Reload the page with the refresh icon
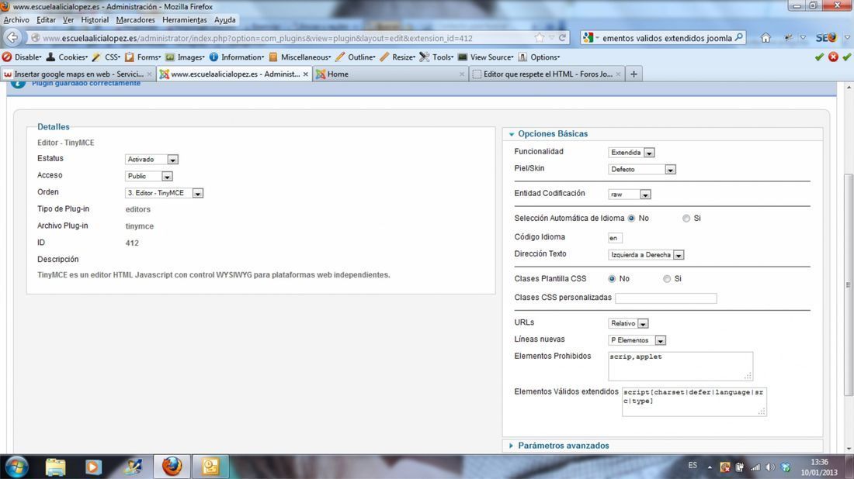Screen dimensions: 854x479 562,37
